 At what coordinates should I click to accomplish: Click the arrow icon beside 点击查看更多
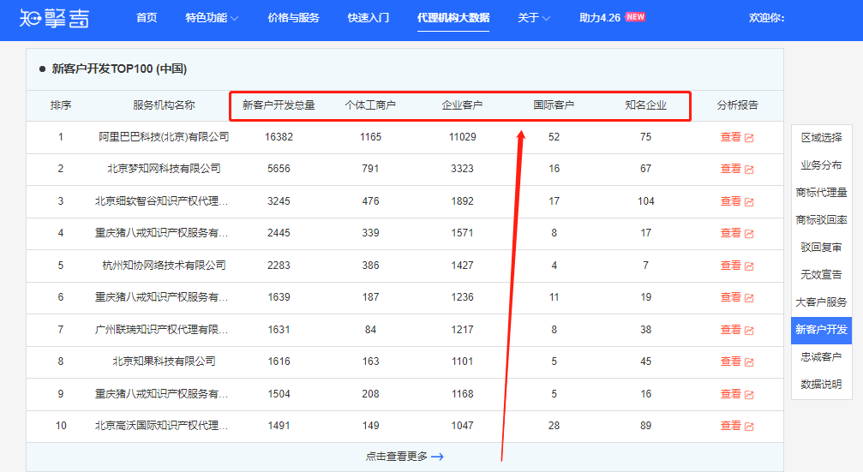(438, 457)
